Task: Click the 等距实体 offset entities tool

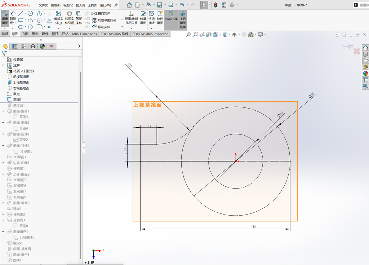Action: click(79, 18)
